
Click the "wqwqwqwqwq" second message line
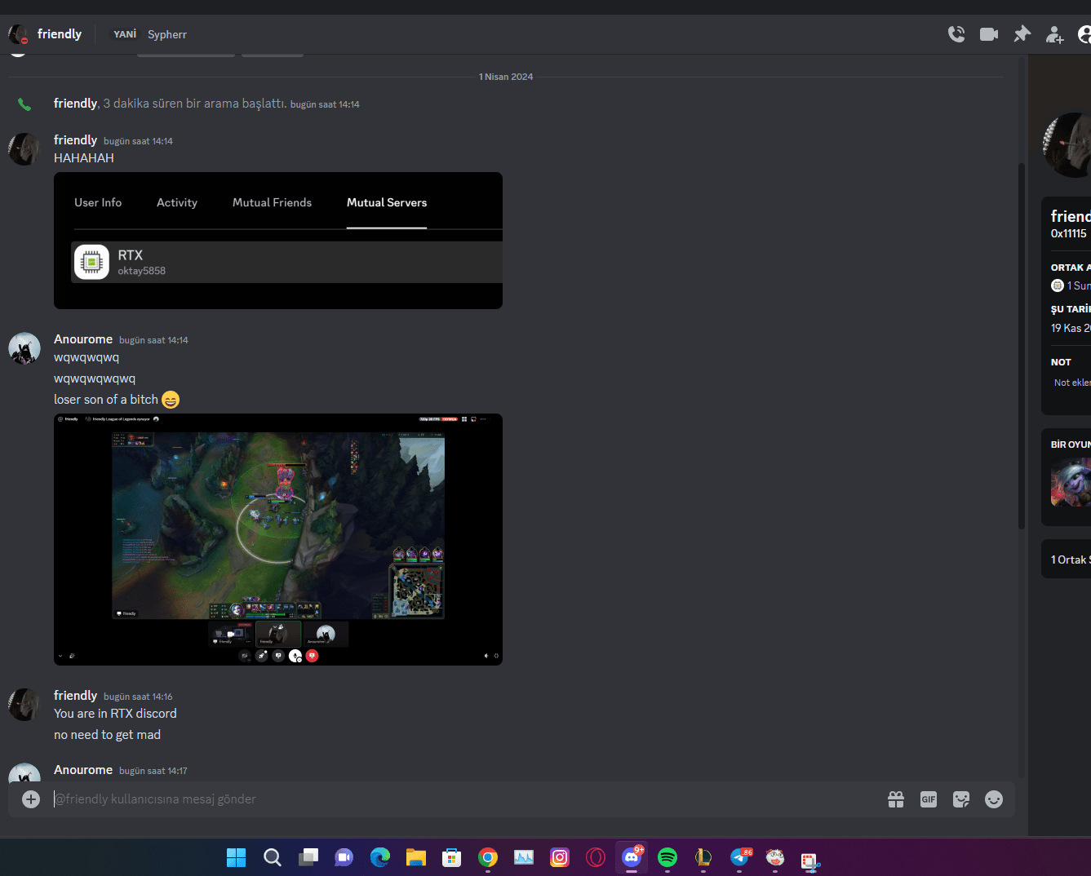tap(95, 378)
